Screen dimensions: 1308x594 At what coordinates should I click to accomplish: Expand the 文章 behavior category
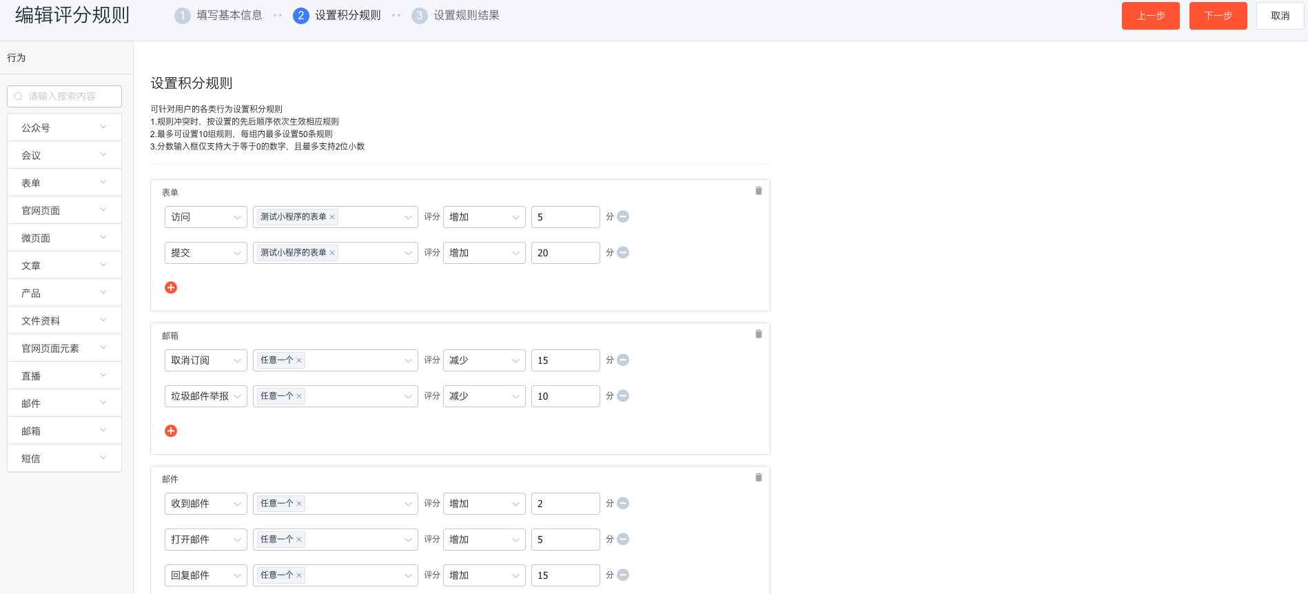[64, 265]
